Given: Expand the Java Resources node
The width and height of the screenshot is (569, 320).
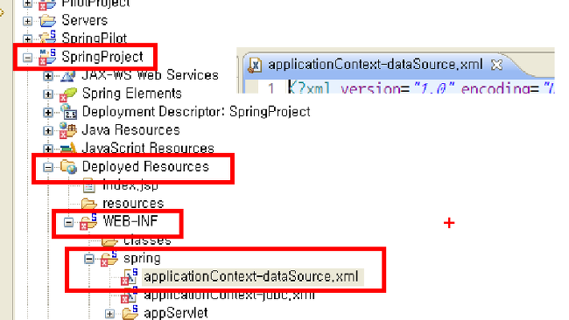Looking at the screenshot, I should pos(47,130).
